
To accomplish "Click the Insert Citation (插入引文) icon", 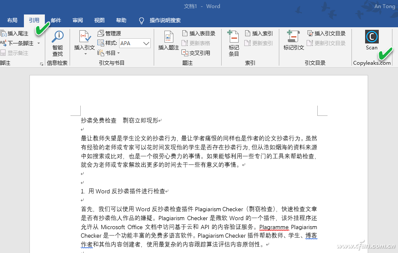I will [x=85, y=37].
